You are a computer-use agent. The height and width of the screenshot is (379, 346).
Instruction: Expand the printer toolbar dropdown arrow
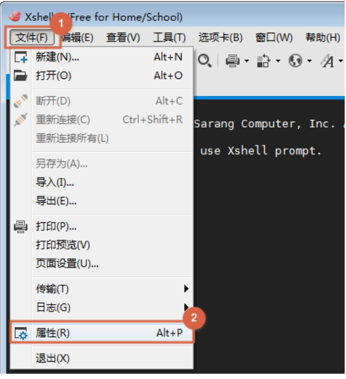point(247,61)
